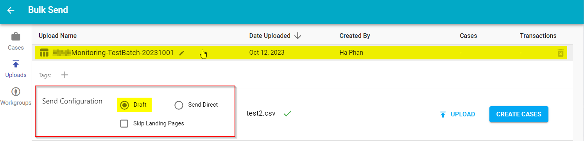Click the batch table icon in row
This screenshot has width=584, height=141.
(x=44, y=53)
